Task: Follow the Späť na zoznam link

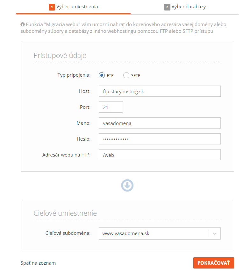Action: click(x=38, y=263)
